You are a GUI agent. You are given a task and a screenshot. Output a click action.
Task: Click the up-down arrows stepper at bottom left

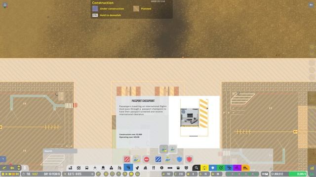point(19,168)
